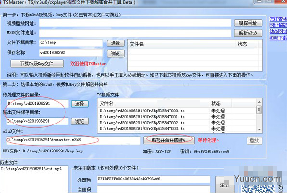Click 状态 column header in download list
Screen dimensions: 287x193
[x=247, y=44]
